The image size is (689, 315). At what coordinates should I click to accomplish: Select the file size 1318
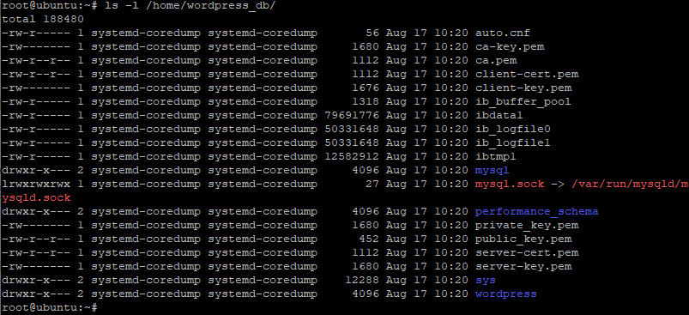[x=366, y=101]
